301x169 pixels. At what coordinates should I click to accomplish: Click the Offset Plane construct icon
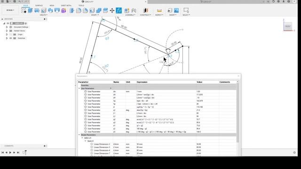[145, 10]
